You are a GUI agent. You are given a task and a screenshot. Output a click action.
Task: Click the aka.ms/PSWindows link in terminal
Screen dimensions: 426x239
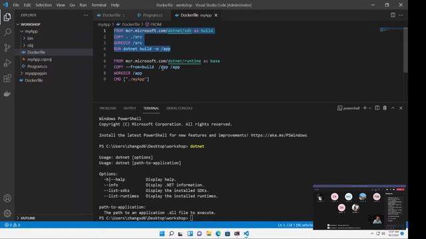click(x=279, y=135)
